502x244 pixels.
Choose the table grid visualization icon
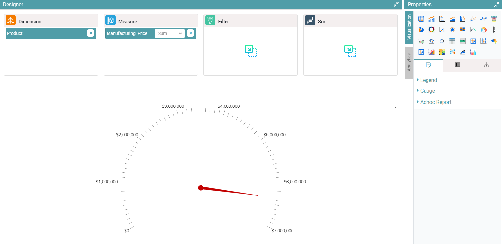pyautogui.click(x=421, y=19)
